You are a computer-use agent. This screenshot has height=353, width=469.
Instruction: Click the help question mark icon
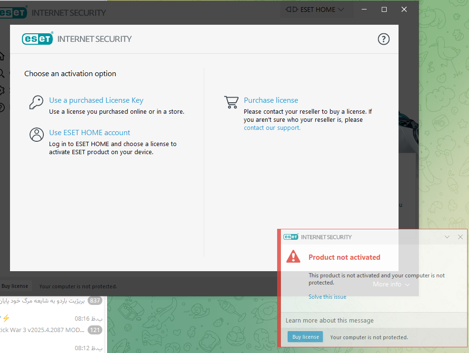pos(383,39)
